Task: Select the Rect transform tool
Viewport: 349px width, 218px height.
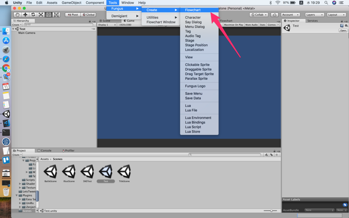Action: tap(48, 15)
